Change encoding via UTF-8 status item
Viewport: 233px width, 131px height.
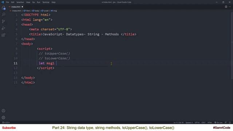tap(197, 123)
